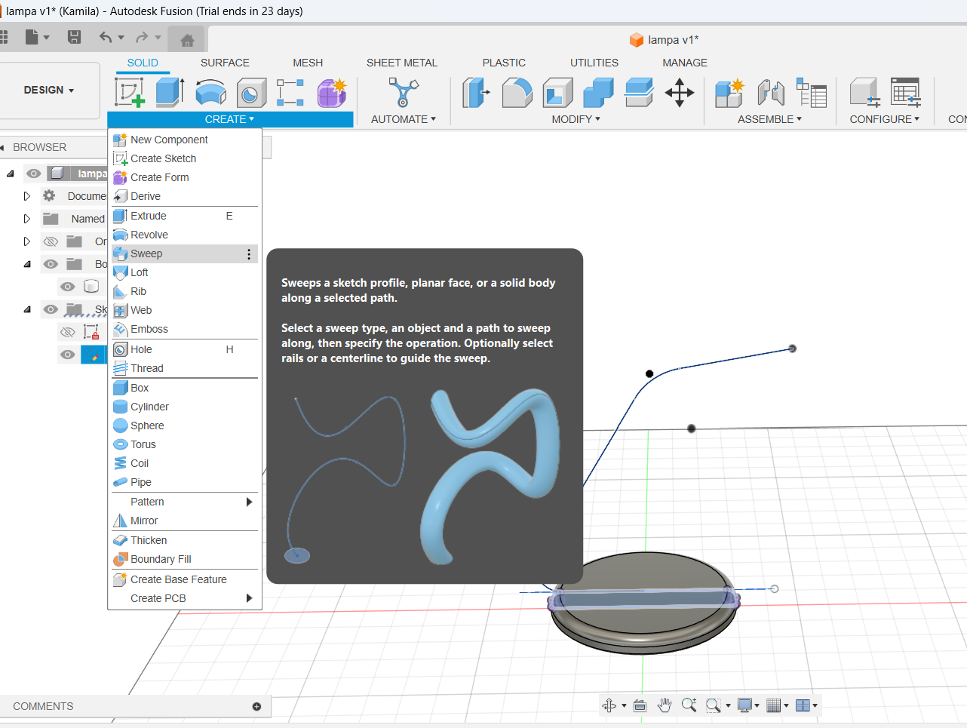The width and height of the screenshot is (967, 728).
Task: Hide the selected second sketch eye icon
Action: coord(68,355)
